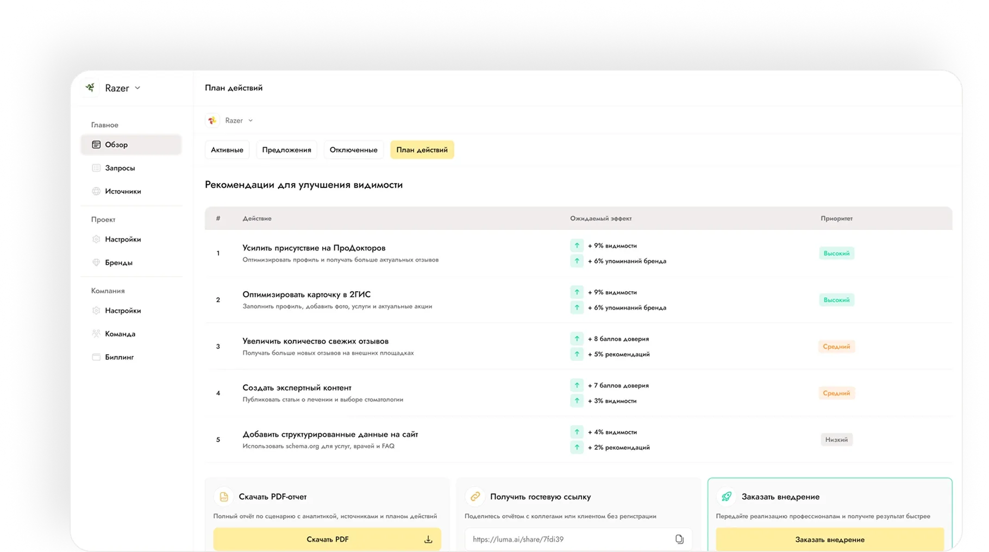Screen dimensions: 989x552
Task: Open the Бренды sidebar item
Action: [131, 262]
